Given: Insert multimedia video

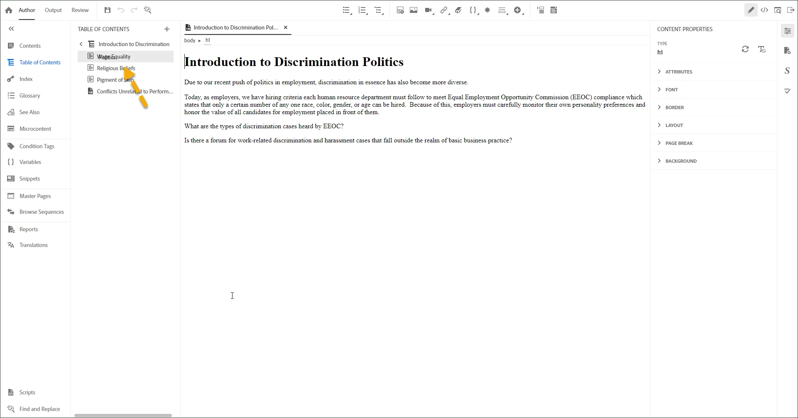Looking at the screenshot, I should (429, 10).
